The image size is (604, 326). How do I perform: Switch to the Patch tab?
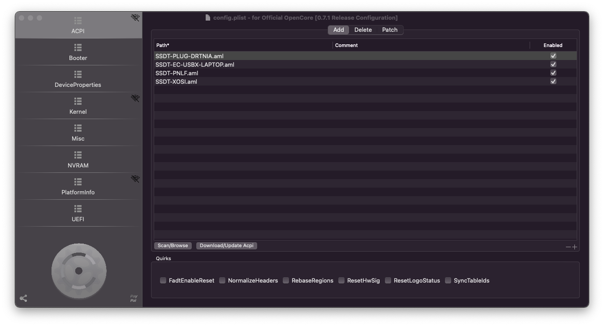(x=389, y=30)
